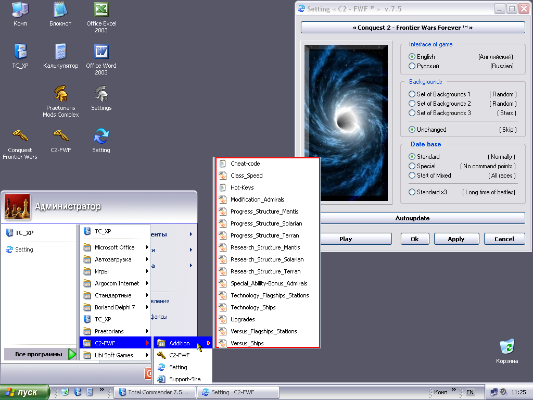The height and width of the screenshot is (400, 533).
Task: Select Русский interface radio button
Action: pos(412,66)
